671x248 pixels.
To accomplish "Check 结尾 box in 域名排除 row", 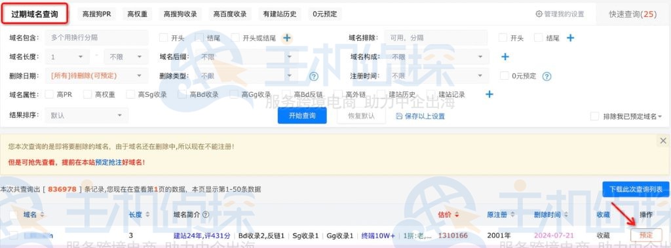I will pyautogui.click(x=539, y=38).
